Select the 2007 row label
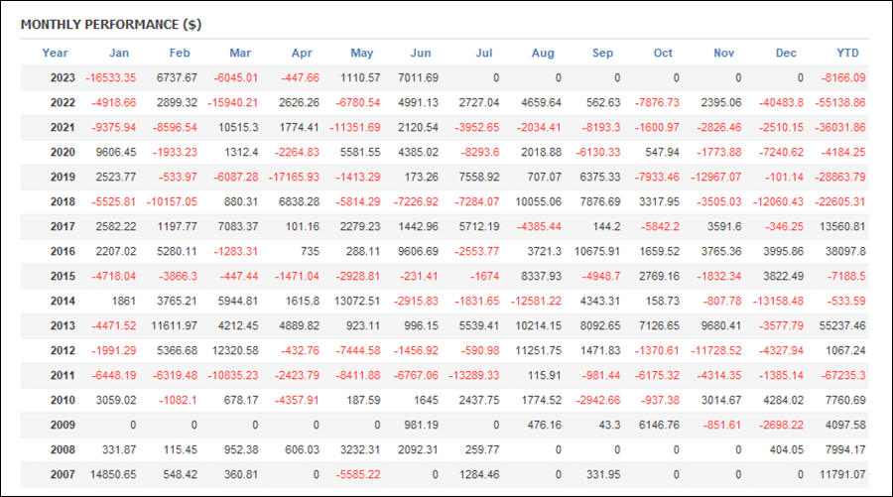The image size is (893, 497). tap(63, 474)
